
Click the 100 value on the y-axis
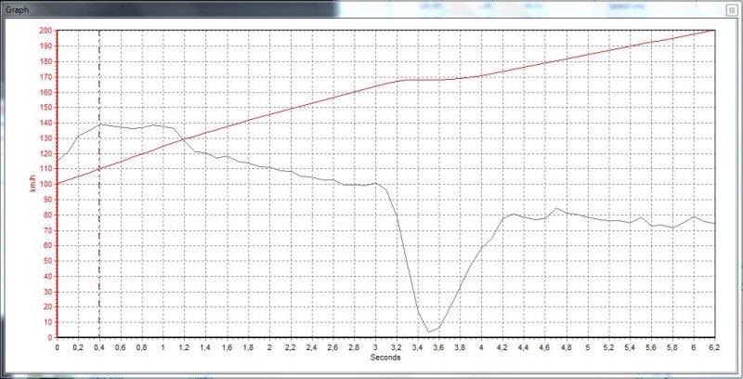(46, 184)
